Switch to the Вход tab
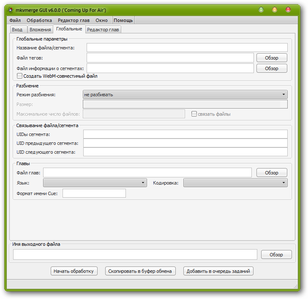The image size is (308, 299). coord(19,30)
